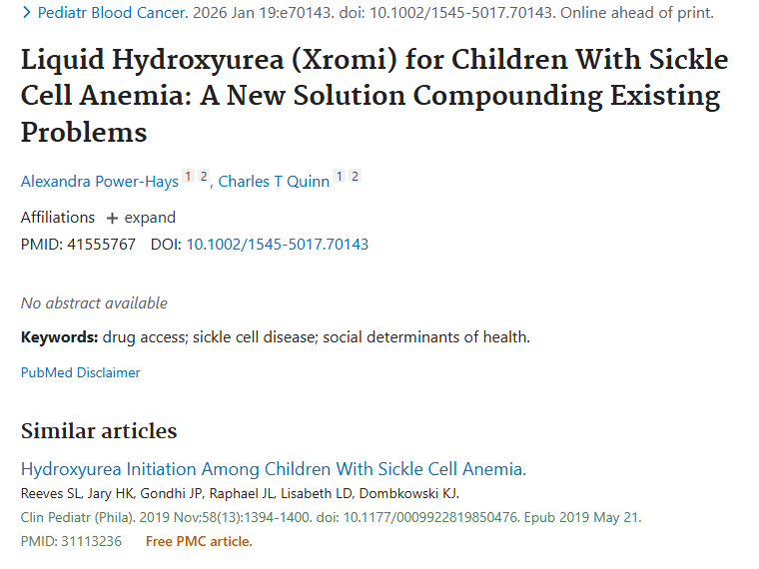The height and width of the screenshot is (569, 759).
Task: Click the chevron before Pediatr Blood Cancer
Action: (x=26, y=13)
